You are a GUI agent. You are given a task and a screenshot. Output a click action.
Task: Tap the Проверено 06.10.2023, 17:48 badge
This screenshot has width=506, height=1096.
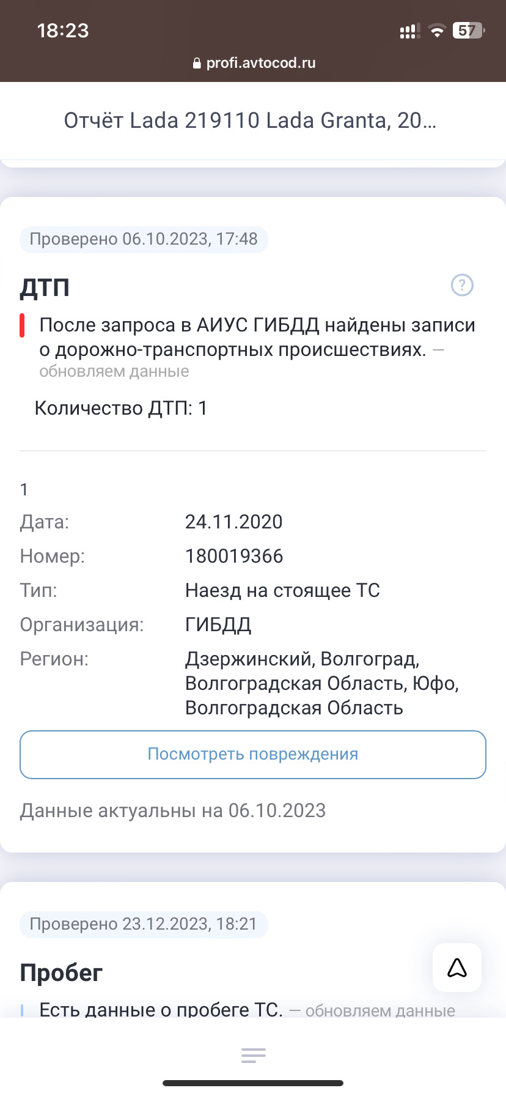coord(144,239)
